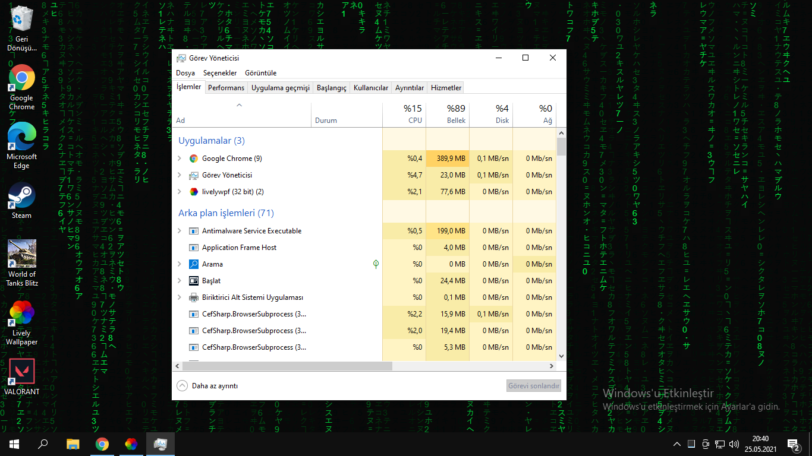812x456 pixels.
Task: Switch to the Başlangıç tab
Action: pos(332,88)
